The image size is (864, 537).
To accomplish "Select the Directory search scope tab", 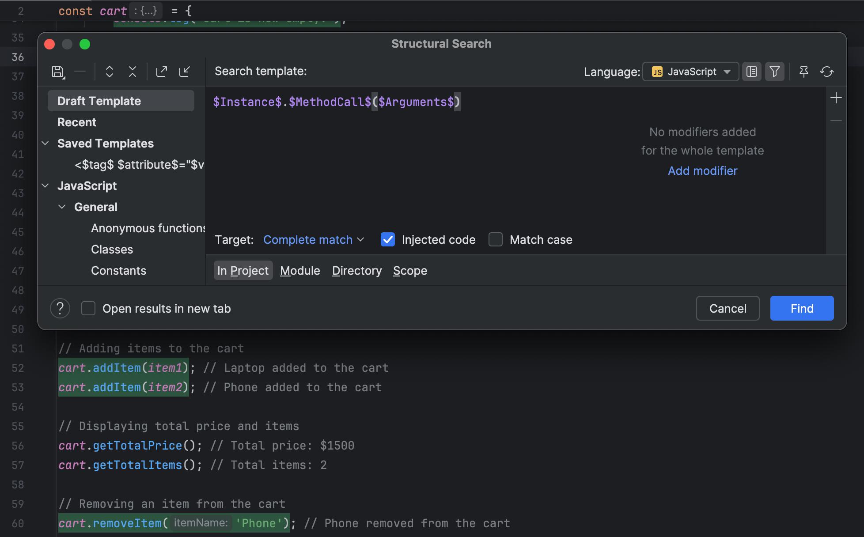I will [356, 270].
